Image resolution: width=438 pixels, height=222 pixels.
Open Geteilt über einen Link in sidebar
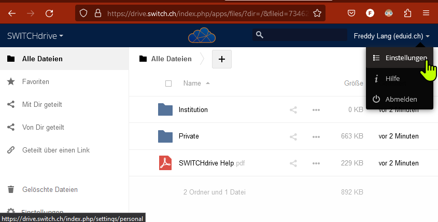(x=64, y=150)
